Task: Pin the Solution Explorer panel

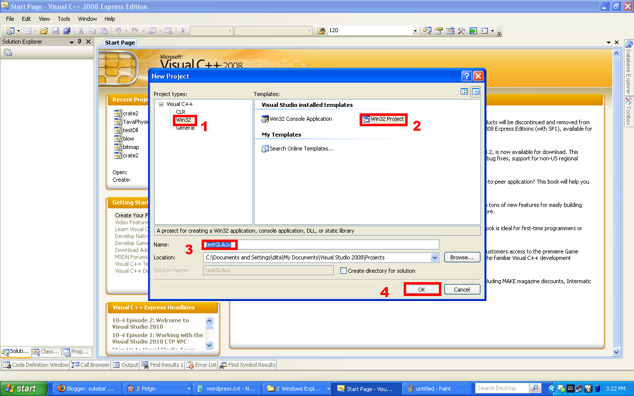Action: (79, 42)
